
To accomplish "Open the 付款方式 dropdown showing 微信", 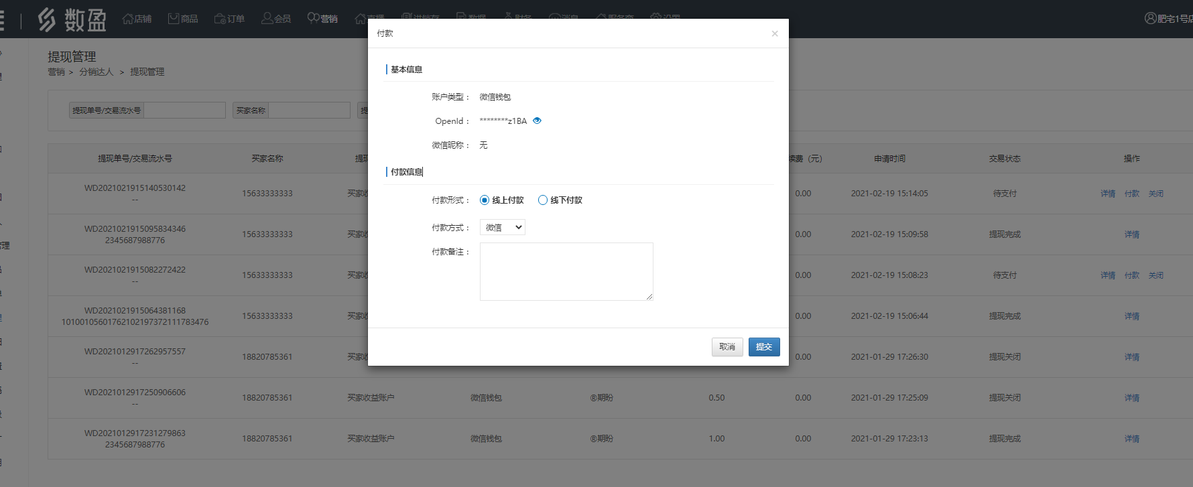I will click(502, 228).
